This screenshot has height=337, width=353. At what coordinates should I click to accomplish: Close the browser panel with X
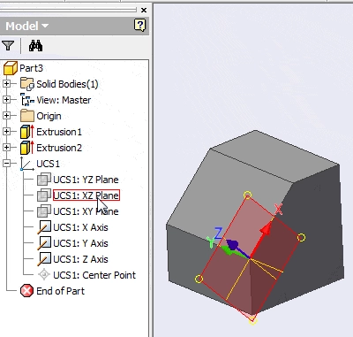coord(144,11)
